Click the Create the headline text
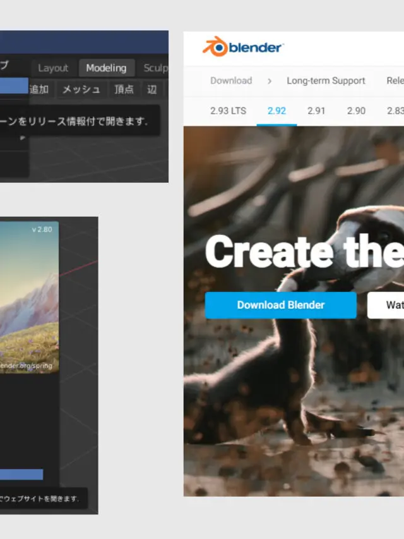The width and height of the screenshot is (404, 539). click(x=304, y=251)
